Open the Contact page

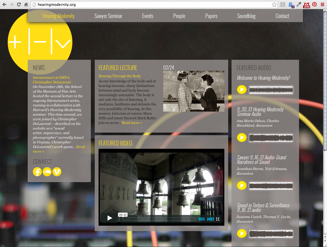pos(282,16)
